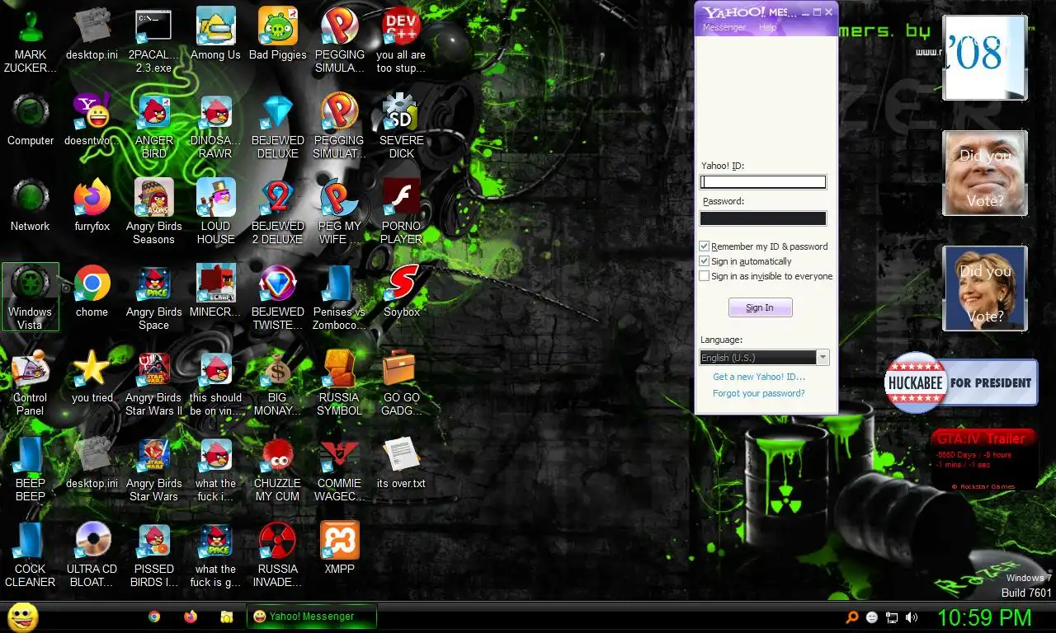Viewport: 1056px width, 633px height.
Task: Select the COMMIE WAGEC... icon
Action: [339, 470]
